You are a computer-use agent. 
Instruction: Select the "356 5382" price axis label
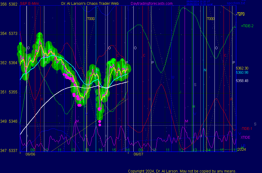pos(9,4)
